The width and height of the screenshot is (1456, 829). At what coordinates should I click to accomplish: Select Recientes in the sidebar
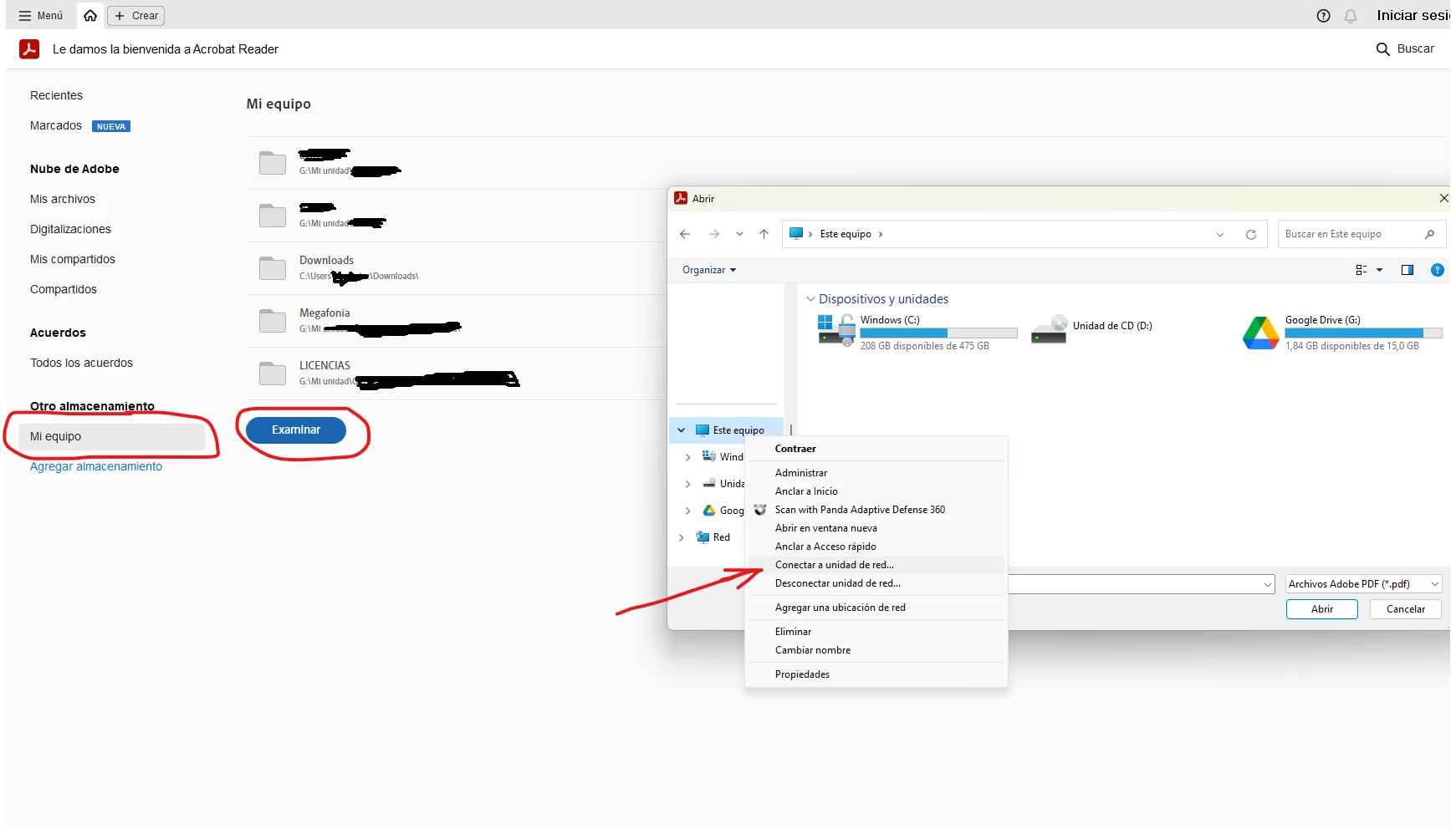[56, 95]
